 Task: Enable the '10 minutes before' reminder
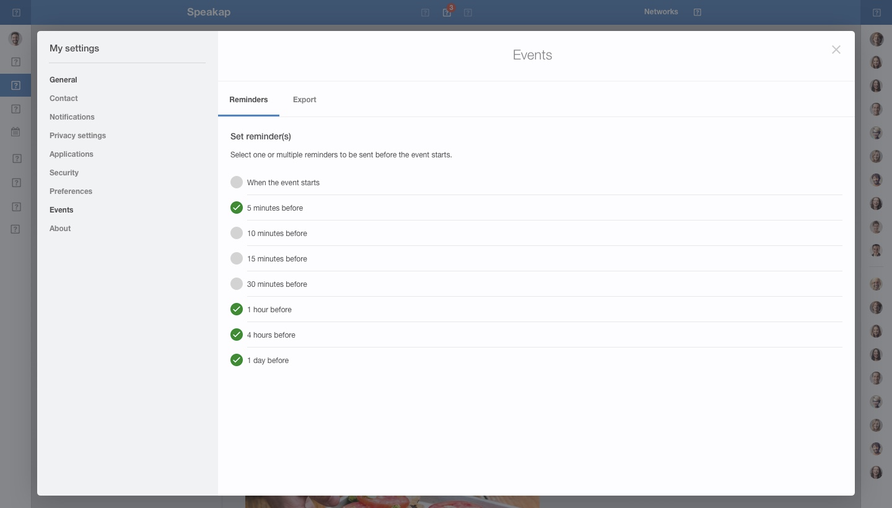pos(237,233)
